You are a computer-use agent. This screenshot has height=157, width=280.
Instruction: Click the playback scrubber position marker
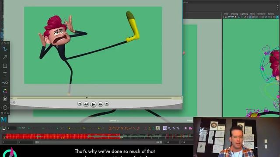[87, 98]
